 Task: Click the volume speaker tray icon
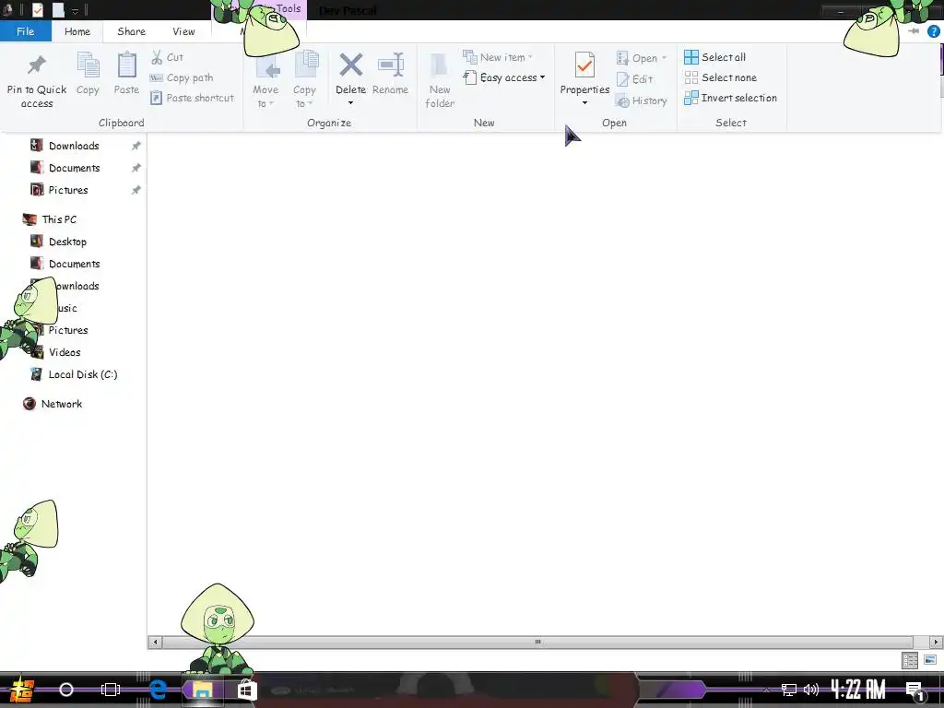point(811,690)
